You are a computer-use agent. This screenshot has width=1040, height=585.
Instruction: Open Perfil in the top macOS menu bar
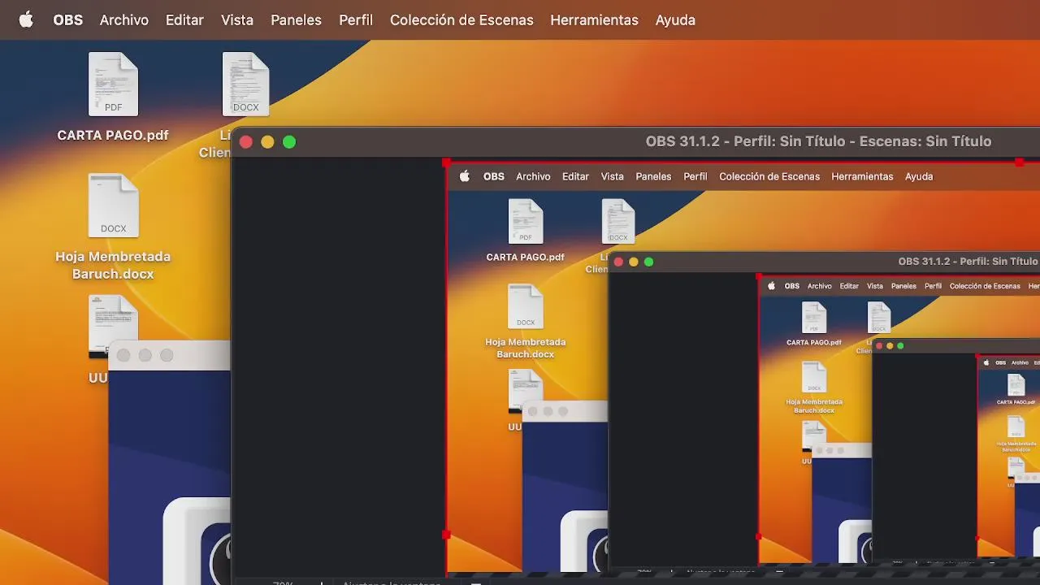356,20
